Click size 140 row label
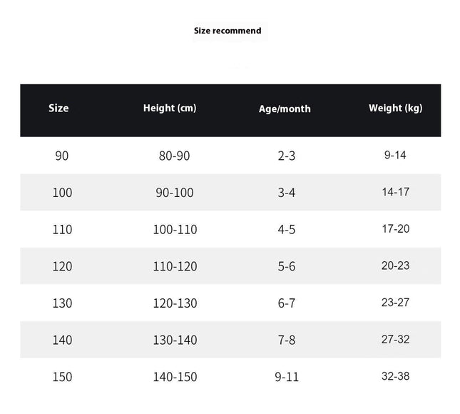This screenshot has width=460, height=414. click(x=62, y=340)
